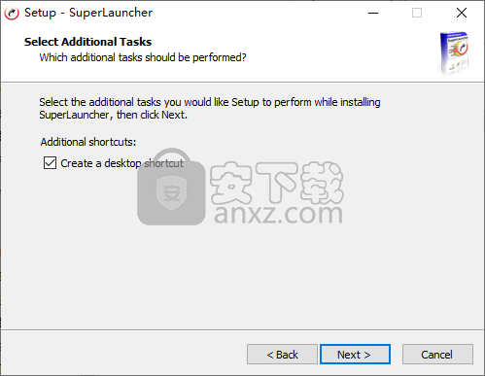
Task: Click the padlock shield watermark logo
Action: [x=171, y=187]
